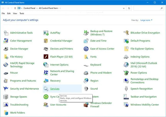Click Intel Rapid Storage Technology icon
This screenshot has width=166, height=117.
(x=6, y=65)
